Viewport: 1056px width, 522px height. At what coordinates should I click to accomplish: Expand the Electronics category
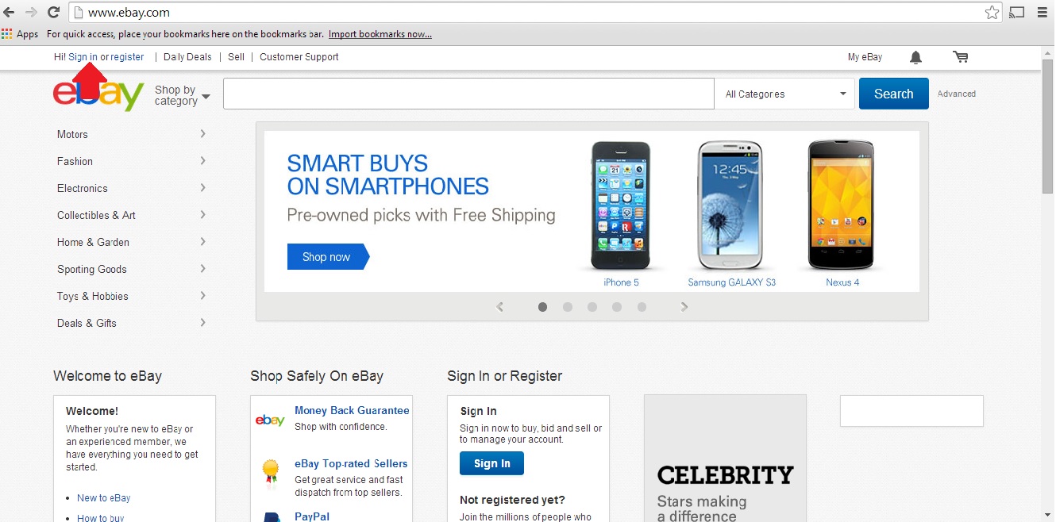[x=82, y=188]
